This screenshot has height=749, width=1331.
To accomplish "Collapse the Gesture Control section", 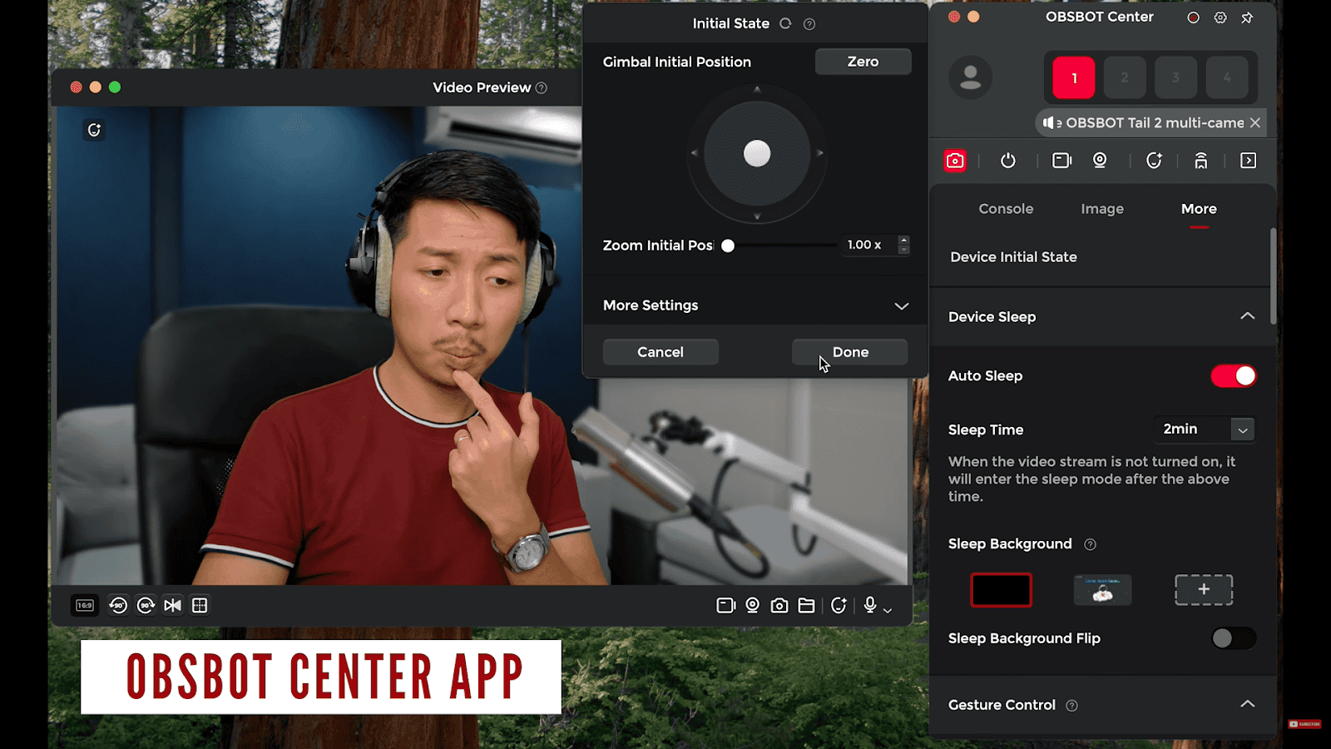I will point(1247,704).
